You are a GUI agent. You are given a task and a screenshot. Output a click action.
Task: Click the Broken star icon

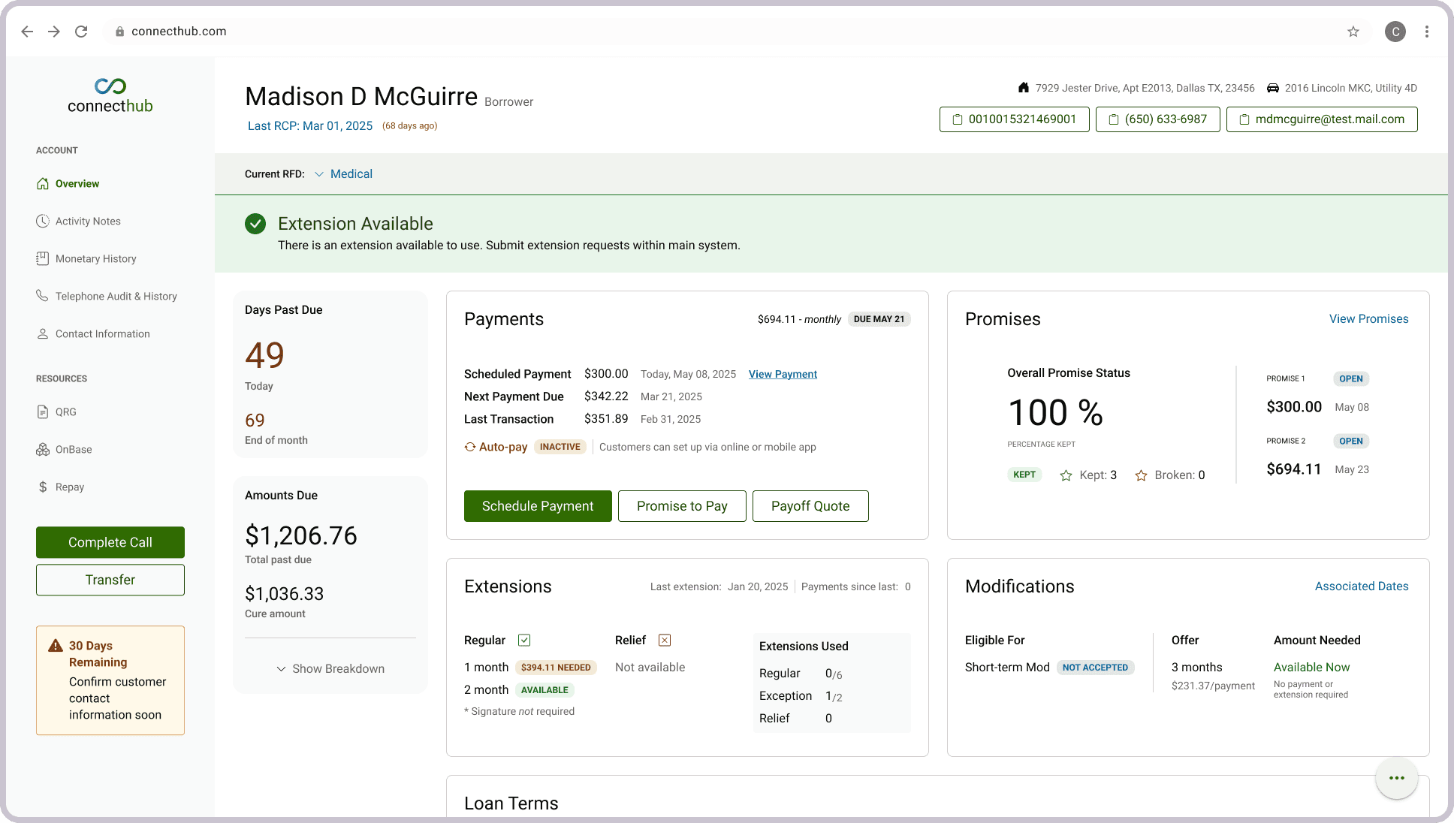pos(1141,475)
